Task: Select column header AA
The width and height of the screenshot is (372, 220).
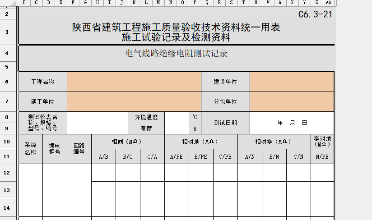Action: 328,3
